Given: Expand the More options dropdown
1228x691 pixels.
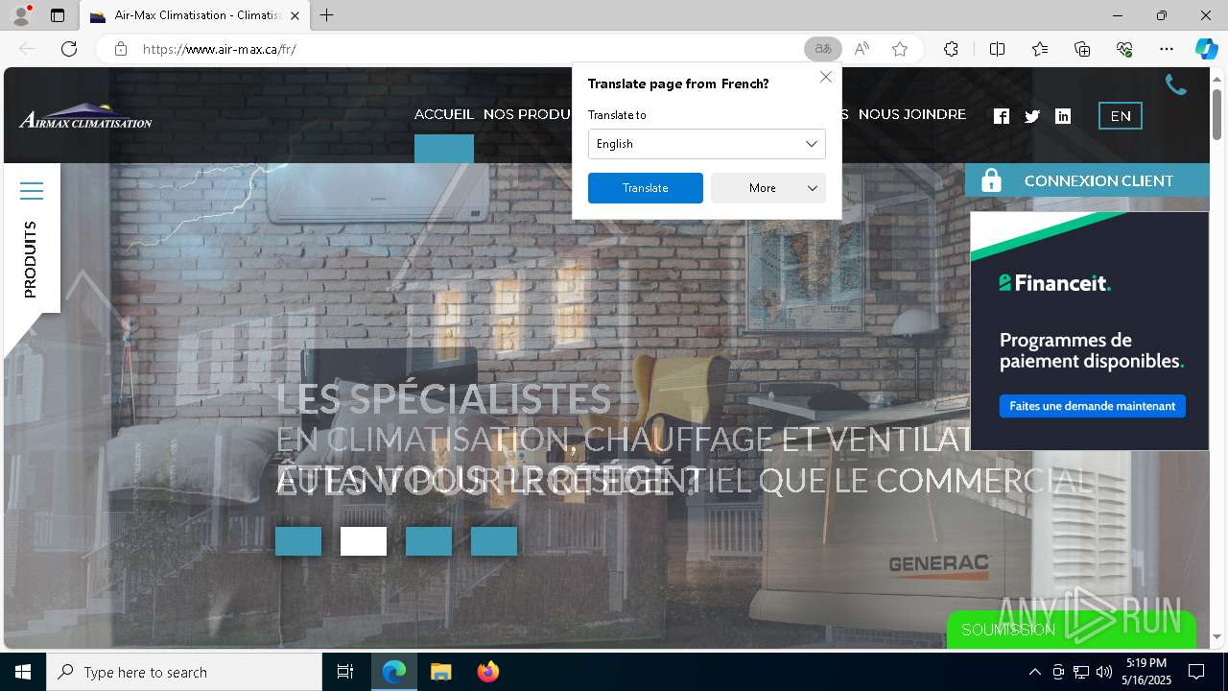Looking at the screenshot, I should coord(768,188).
